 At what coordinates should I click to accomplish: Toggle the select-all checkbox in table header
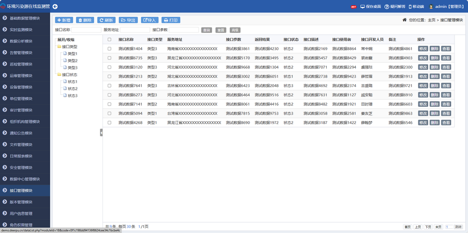(x=110, y=40)
